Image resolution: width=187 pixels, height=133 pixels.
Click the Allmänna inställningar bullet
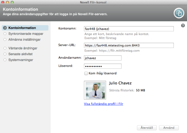pos(5,39)
